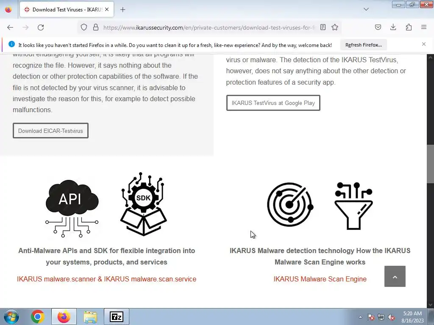Image resolution: width=434 pixels, height=325 pixels.
Task: Open the Downloads panel
Action: coord(393,28)
